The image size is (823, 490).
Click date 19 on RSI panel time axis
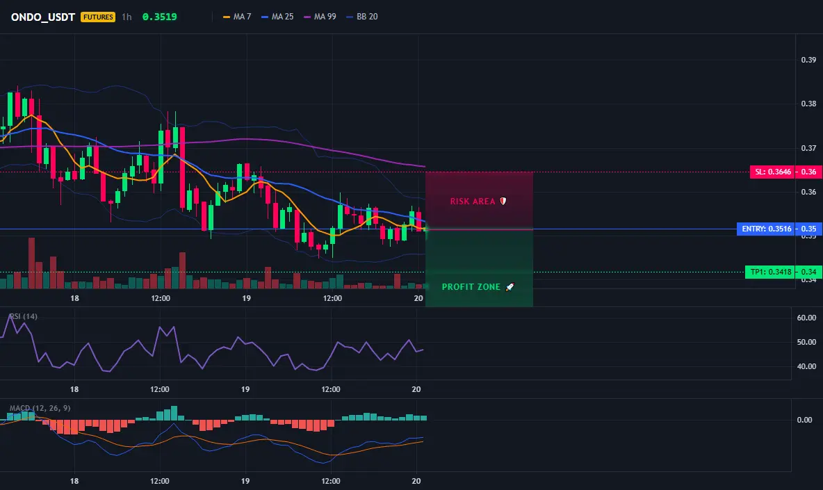click(x=245, y=389)
